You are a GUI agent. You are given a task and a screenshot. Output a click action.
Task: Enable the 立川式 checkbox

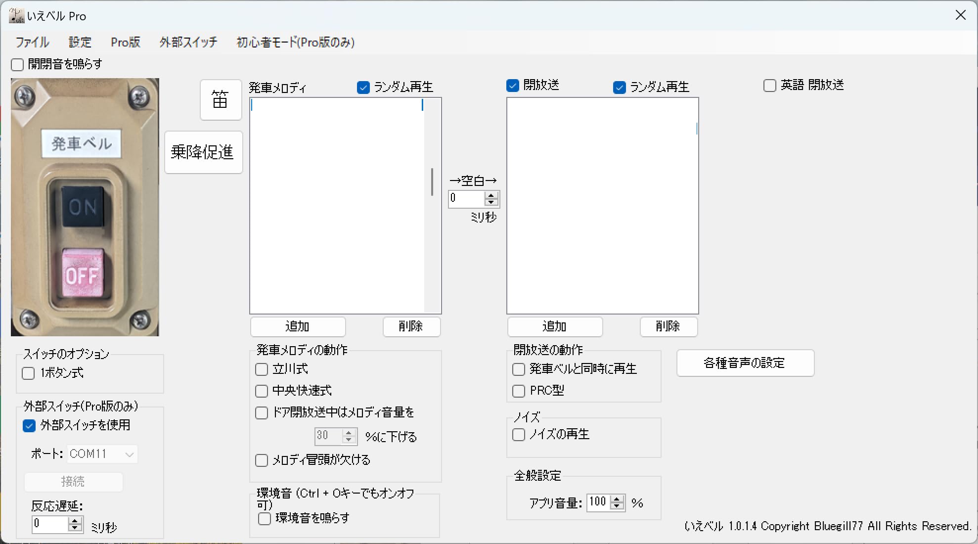tap(262, 369)
